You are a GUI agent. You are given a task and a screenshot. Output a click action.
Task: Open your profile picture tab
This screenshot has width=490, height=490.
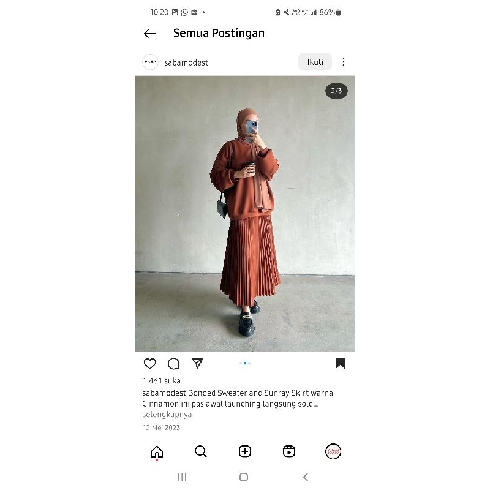pos(333,452)
